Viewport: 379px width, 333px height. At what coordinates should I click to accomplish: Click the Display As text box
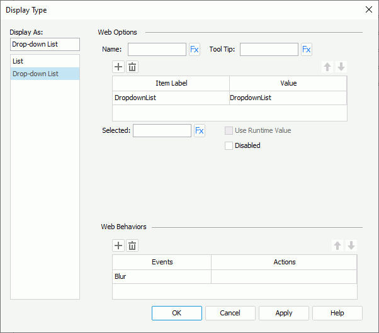[x=45, y=44]
